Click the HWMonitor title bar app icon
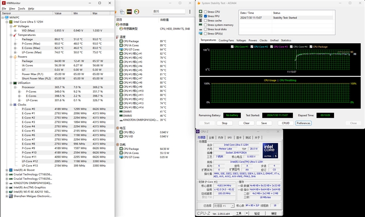Screen dimensions: 365x217 (x=4, y=3)
